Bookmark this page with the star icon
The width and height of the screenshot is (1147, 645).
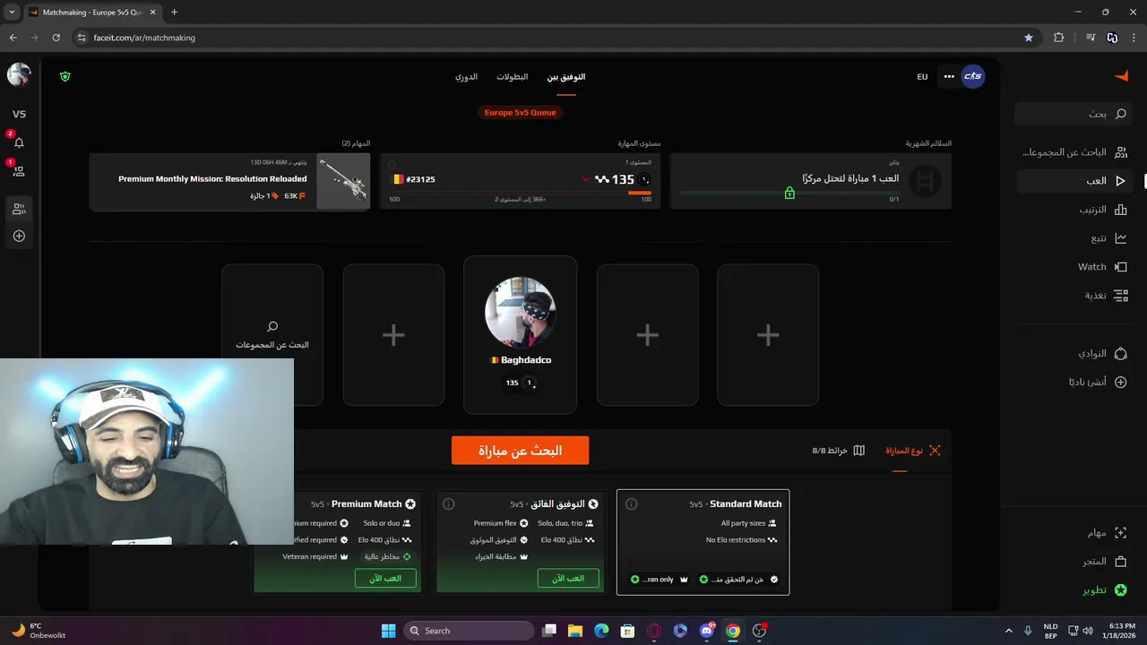[1029, 38]
